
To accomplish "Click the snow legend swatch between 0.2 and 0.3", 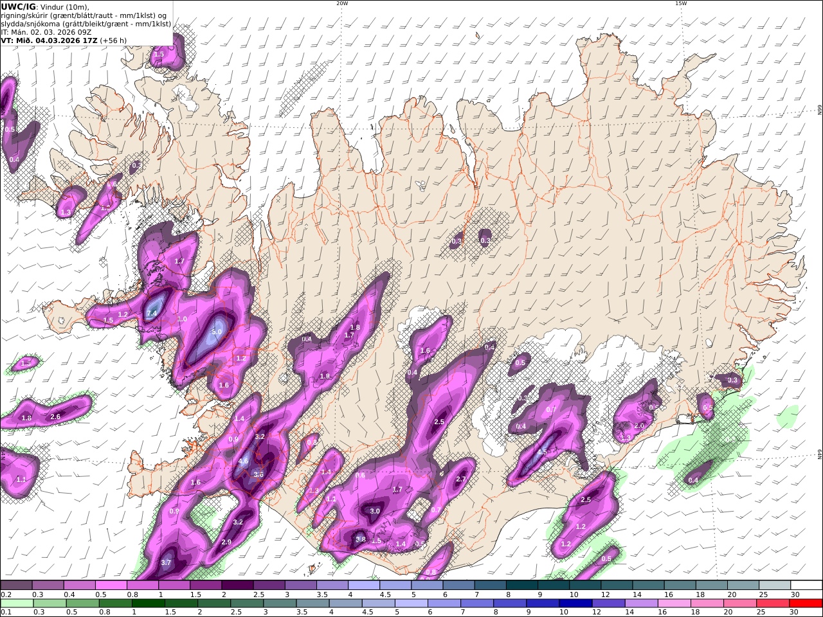I will [16, 585].
